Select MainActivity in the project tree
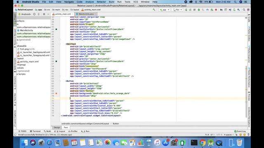 pyautogui.click(x=25, y=30)
